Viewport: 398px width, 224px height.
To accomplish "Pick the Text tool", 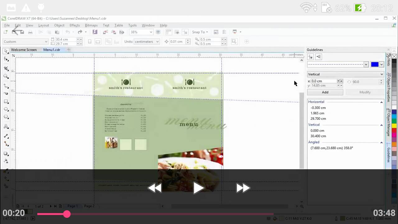I will point(6,127).
